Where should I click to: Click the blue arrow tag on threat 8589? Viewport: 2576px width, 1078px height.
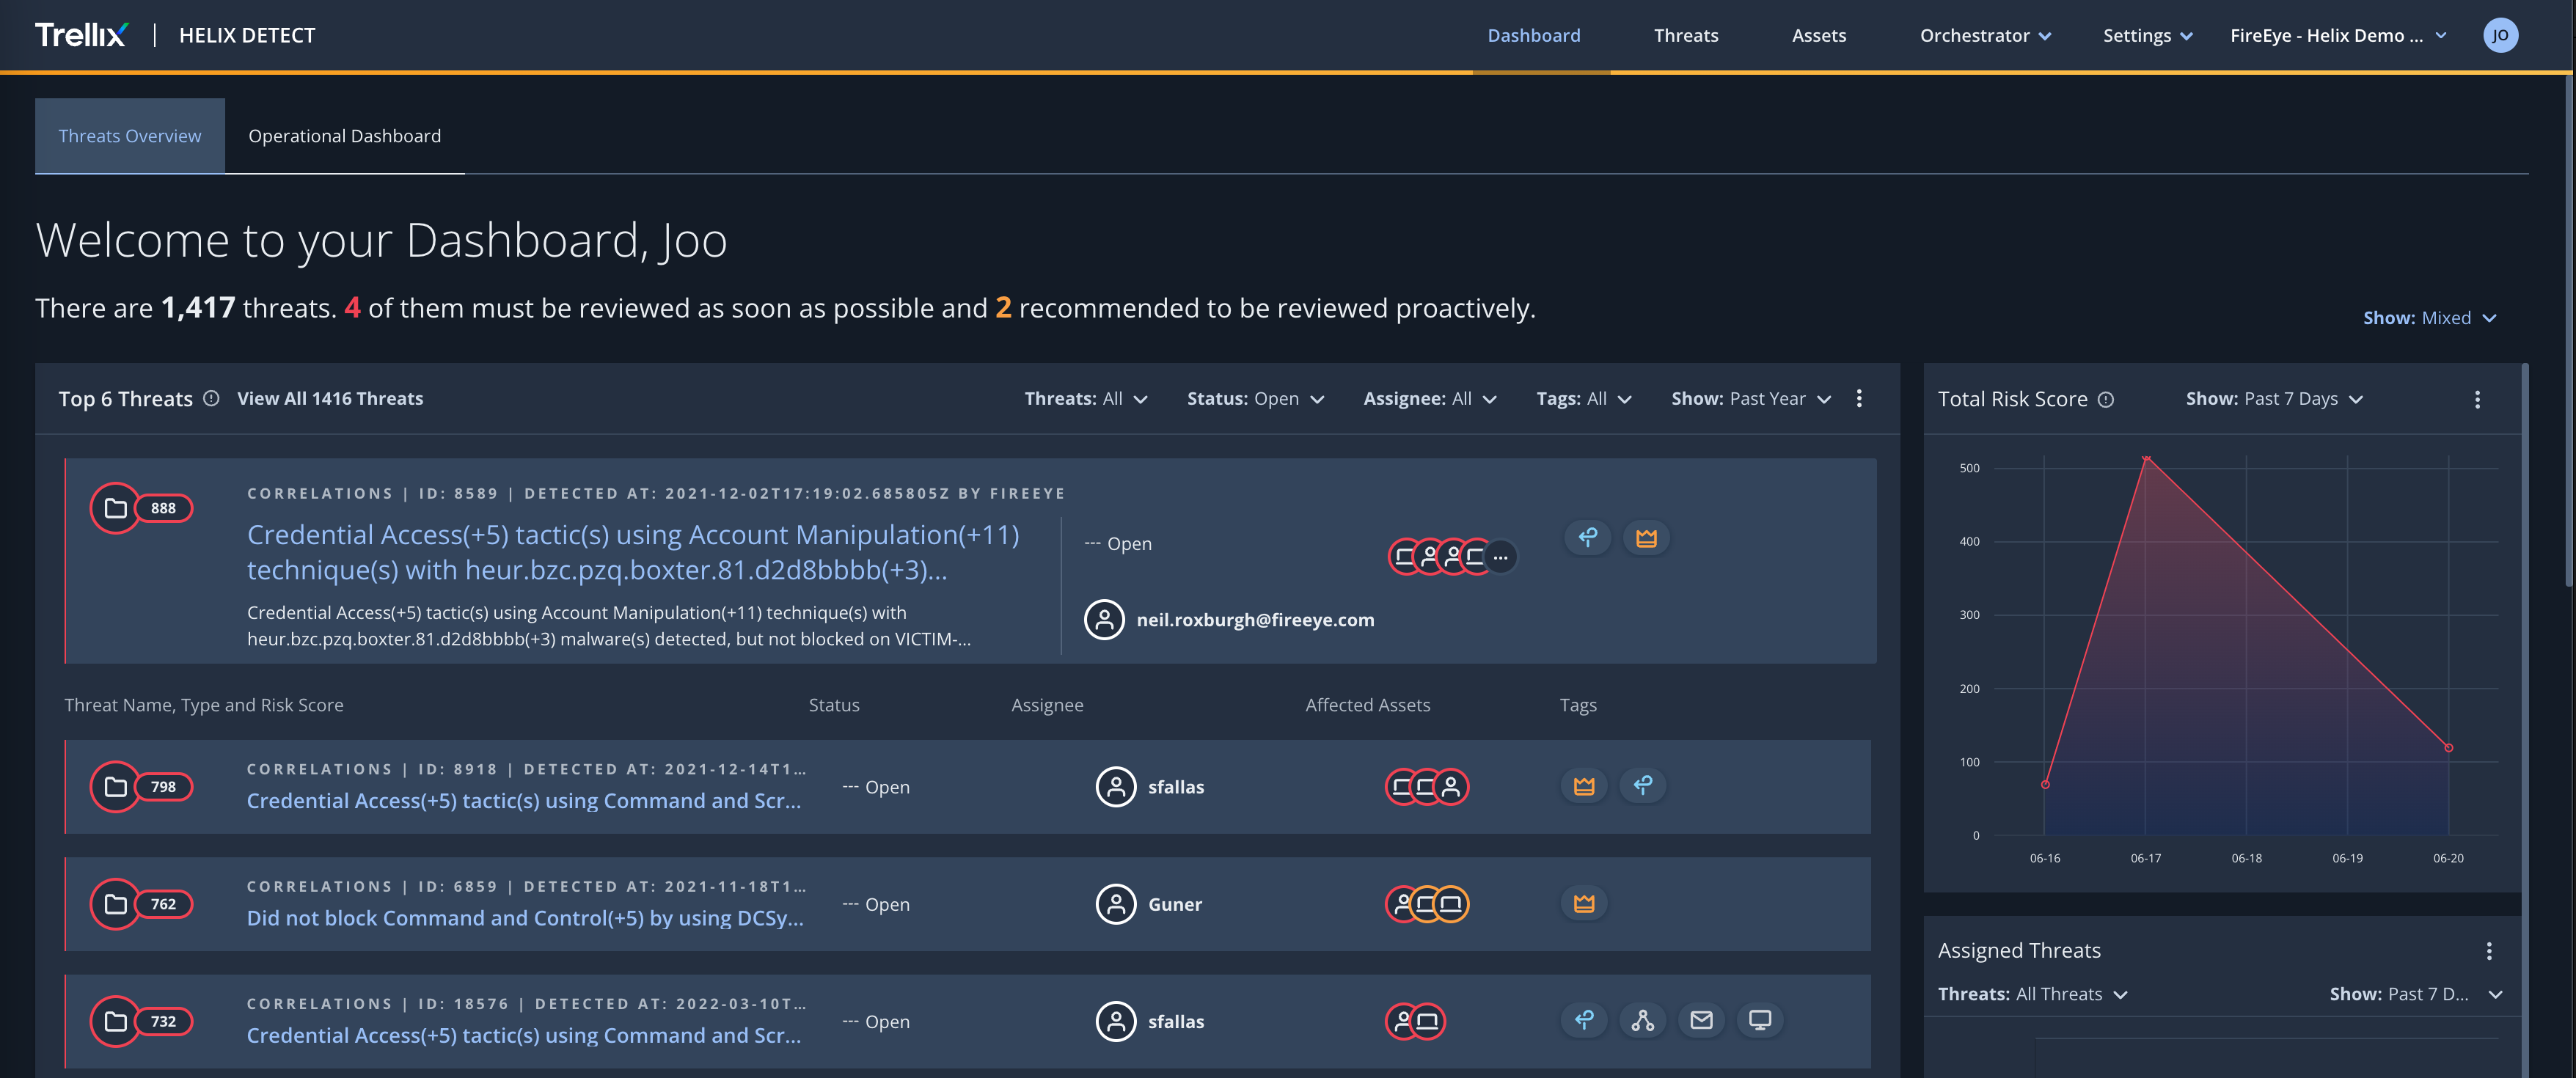1587,538
